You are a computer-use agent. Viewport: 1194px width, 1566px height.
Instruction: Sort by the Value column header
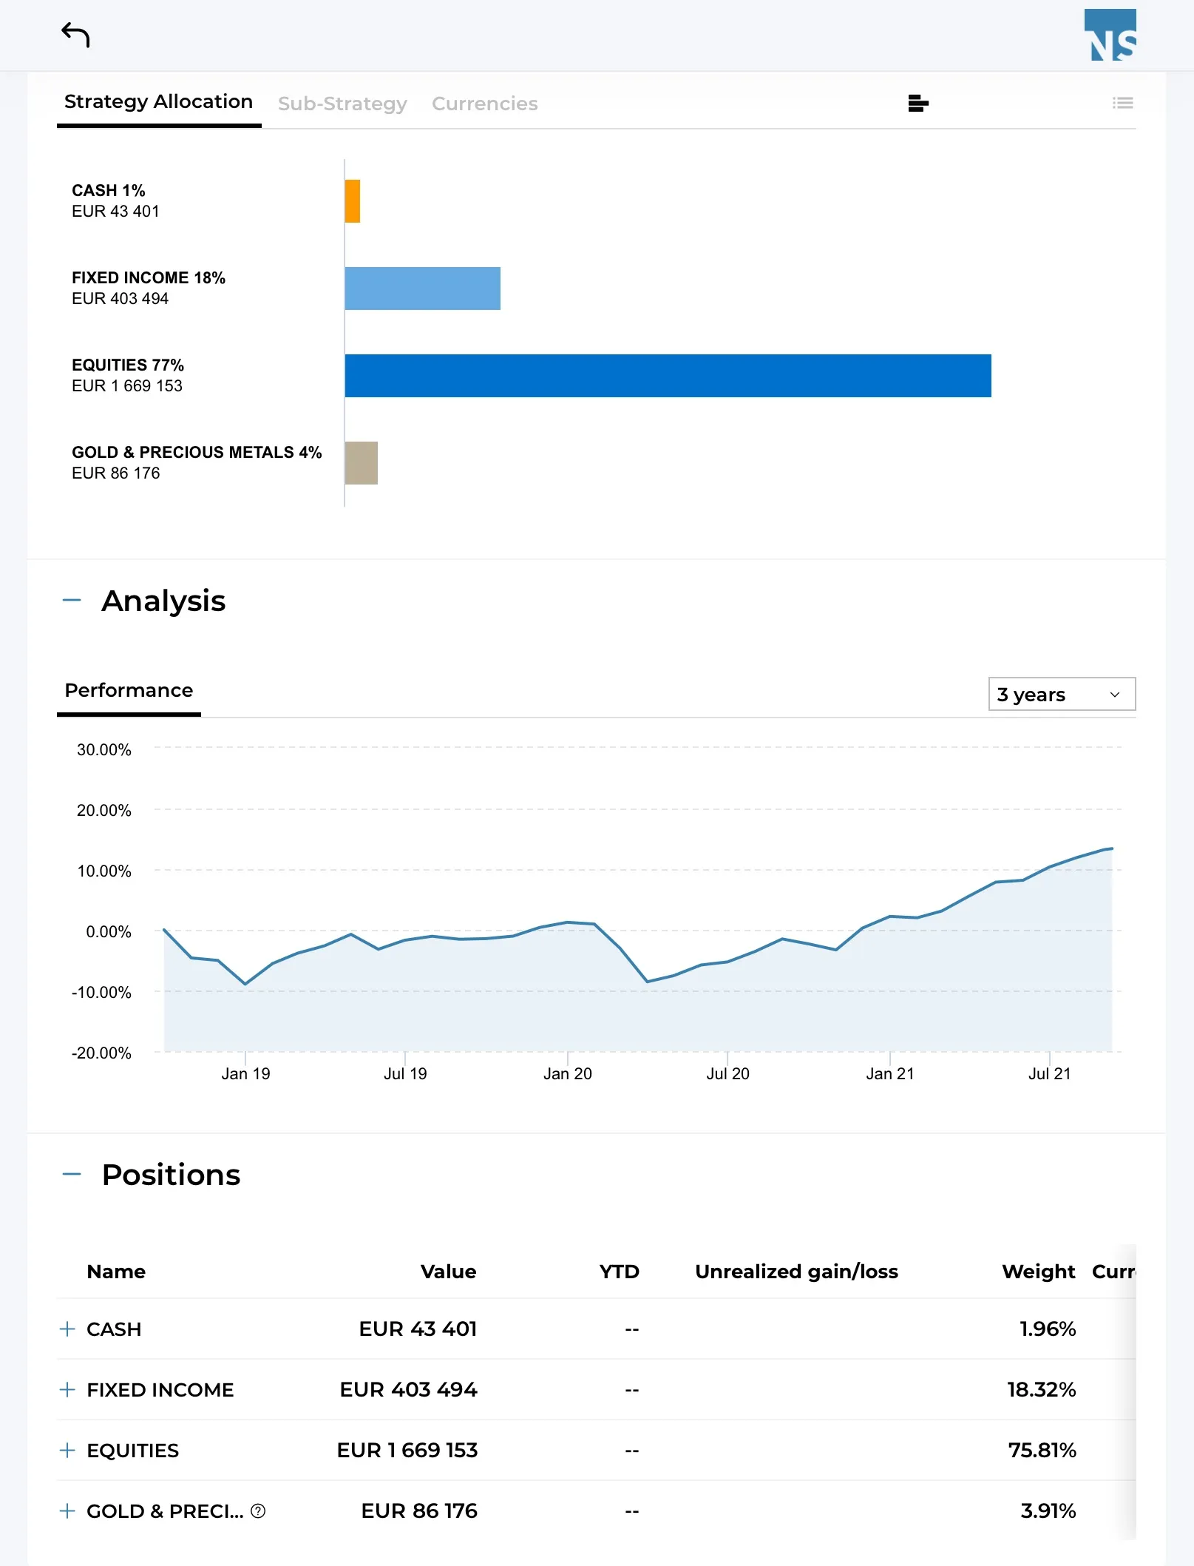448,1272
